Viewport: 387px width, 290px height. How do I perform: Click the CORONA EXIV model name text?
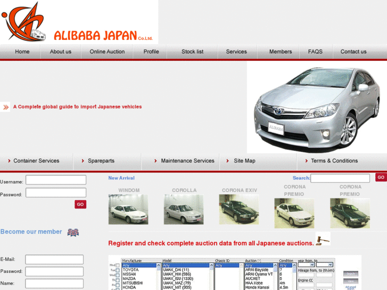[x=240, y=190]
